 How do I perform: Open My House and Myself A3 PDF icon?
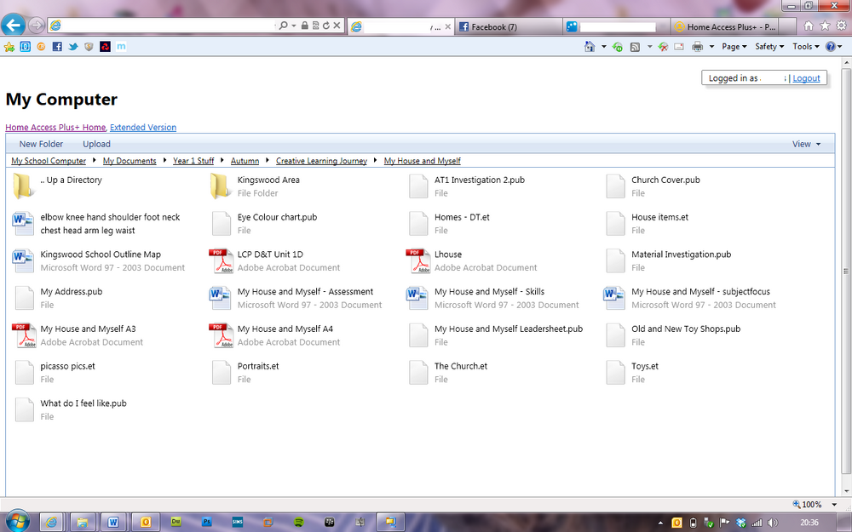pos(23,335)
